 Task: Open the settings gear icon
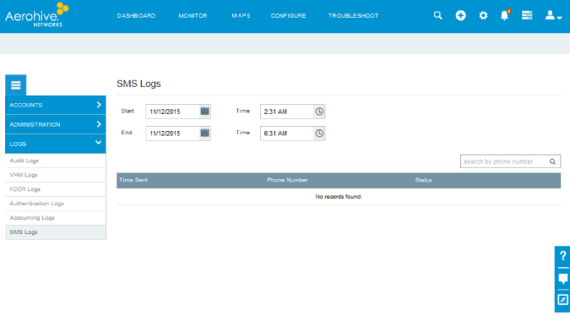pyautogui.click(x=483, y=15)
